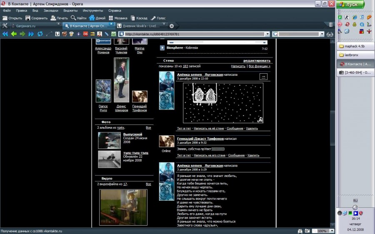Click the Сохранить floppy disk button
The image size is (375, 234).
[x=36, y=18]
